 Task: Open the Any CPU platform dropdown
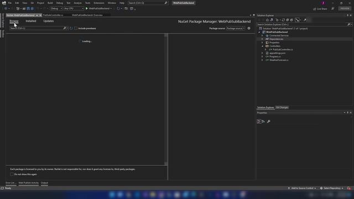[x=74, y=8]
